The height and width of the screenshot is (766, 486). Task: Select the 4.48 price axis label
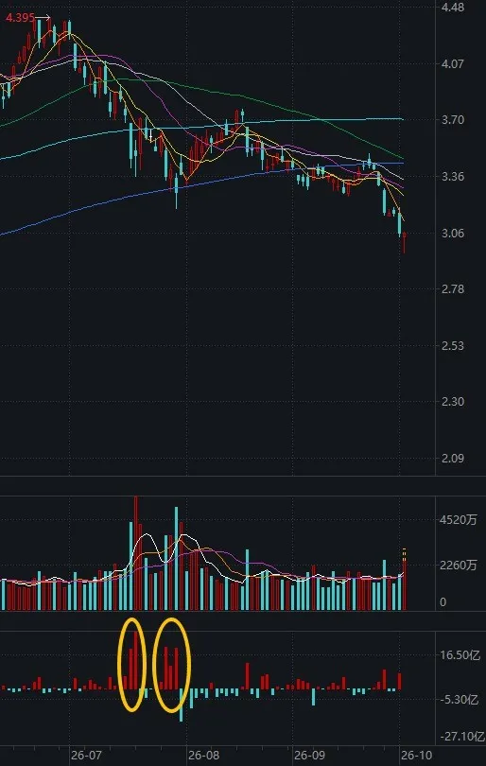pyautogui.click(x=452, y=8)
